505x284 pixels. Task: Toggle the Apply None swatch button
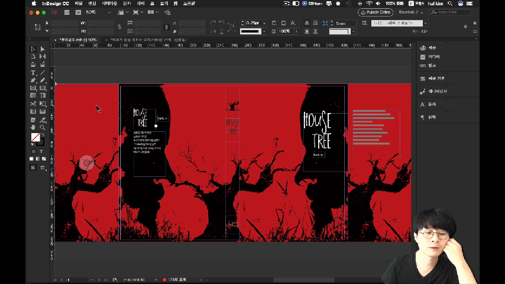pyautogui.click(x=44, y=159)
